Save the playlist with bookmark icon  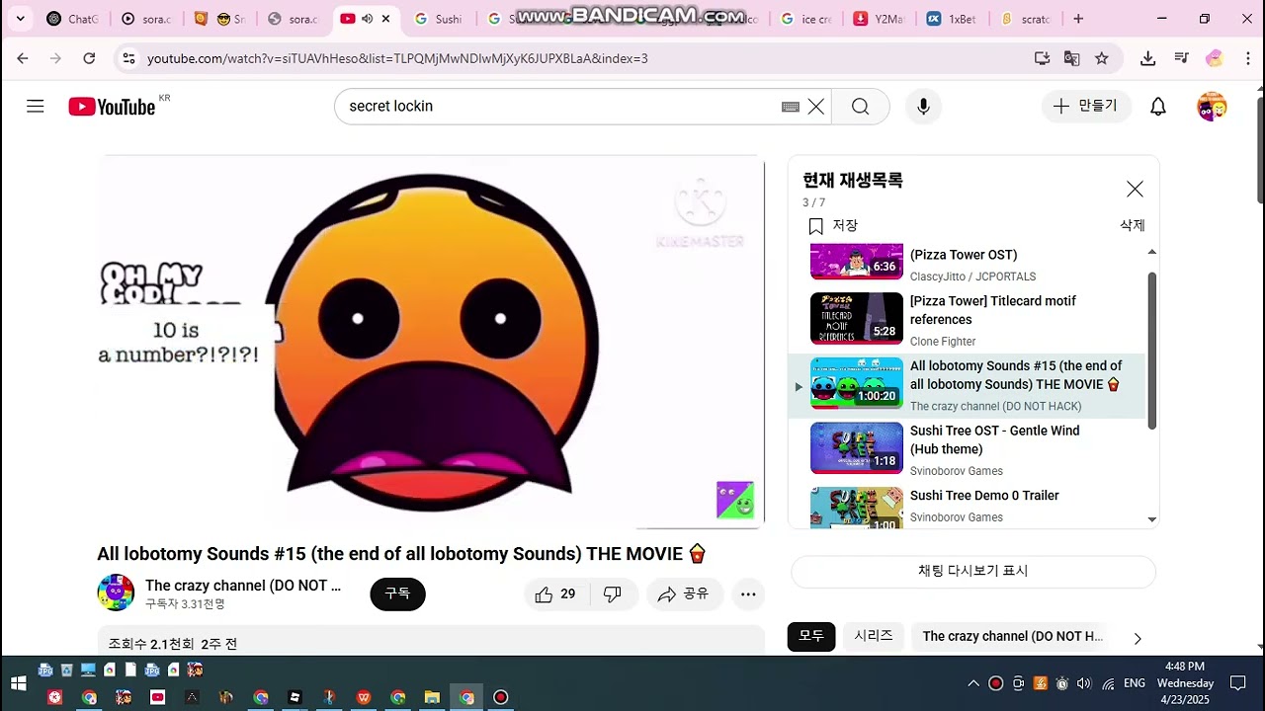click(816, 226)
